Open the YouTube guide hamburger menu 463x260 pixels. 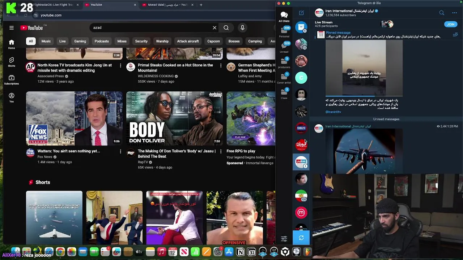click(x=12, y=28)
